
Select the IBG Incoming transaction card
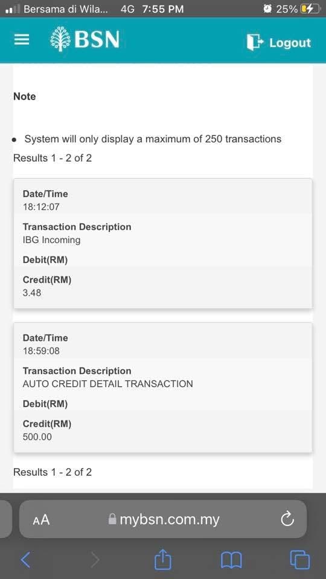click(163, 243)
